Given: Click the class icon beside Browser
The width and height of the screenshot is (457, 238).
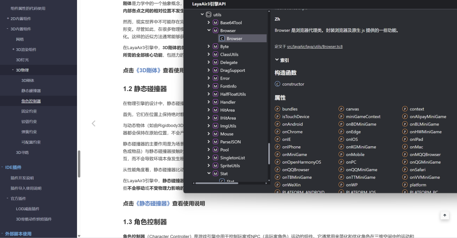Looking at the screenshot, I should point(222,38).
